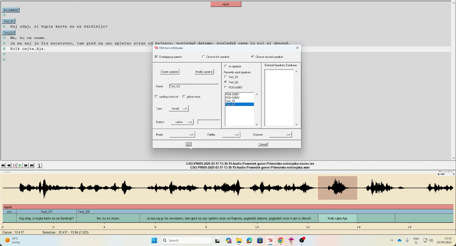Expand the Fidelity dropdown
The image size is (456, 246).
(x=231, y=134)
